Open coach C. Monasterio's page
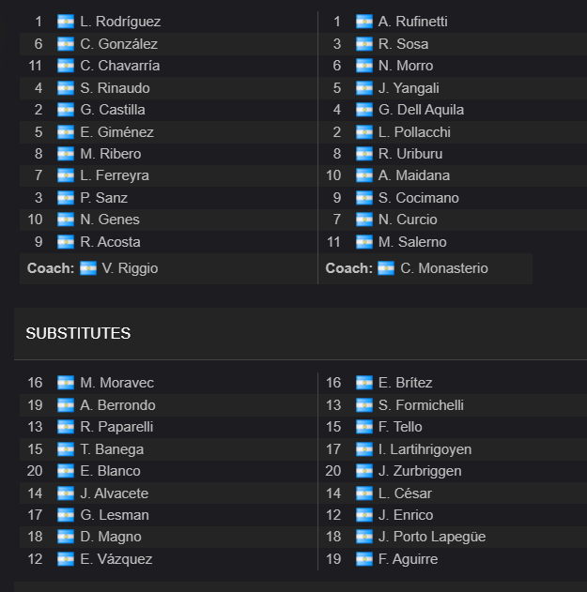This screenshot has height=592, width=587. (x=444, y=268)
